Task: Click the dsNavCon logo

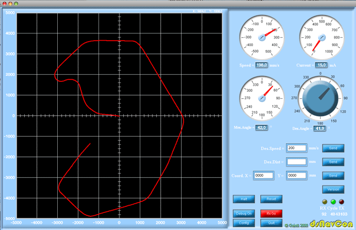Action: [x=331, y=223]
